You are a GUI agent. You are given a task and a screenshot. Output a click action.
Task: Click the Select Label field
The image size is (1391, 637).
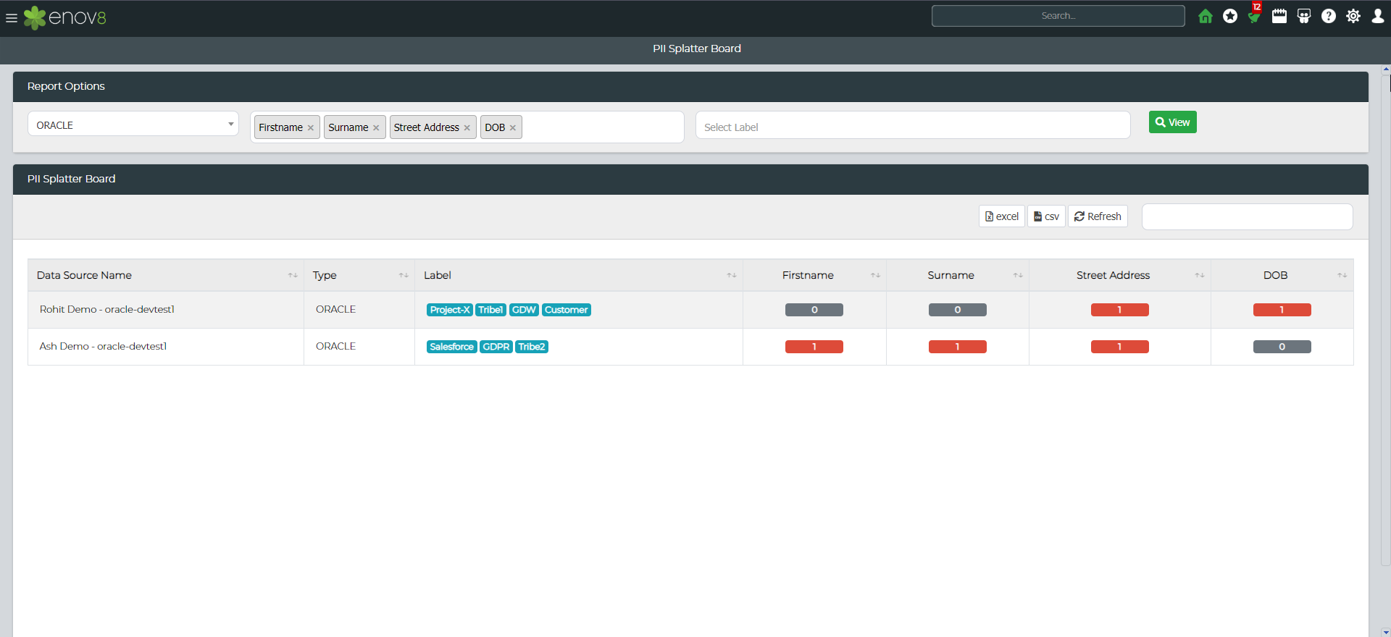point(913,127)
